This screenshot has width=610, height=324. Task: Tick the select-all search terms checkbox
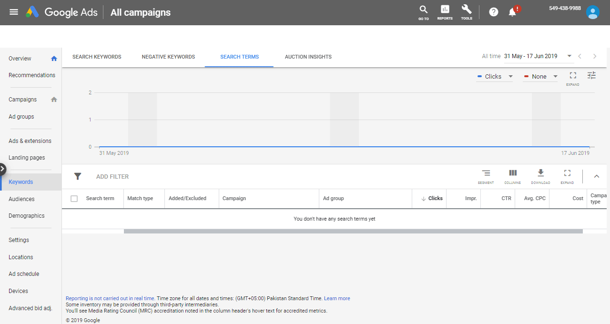point(74,198)
